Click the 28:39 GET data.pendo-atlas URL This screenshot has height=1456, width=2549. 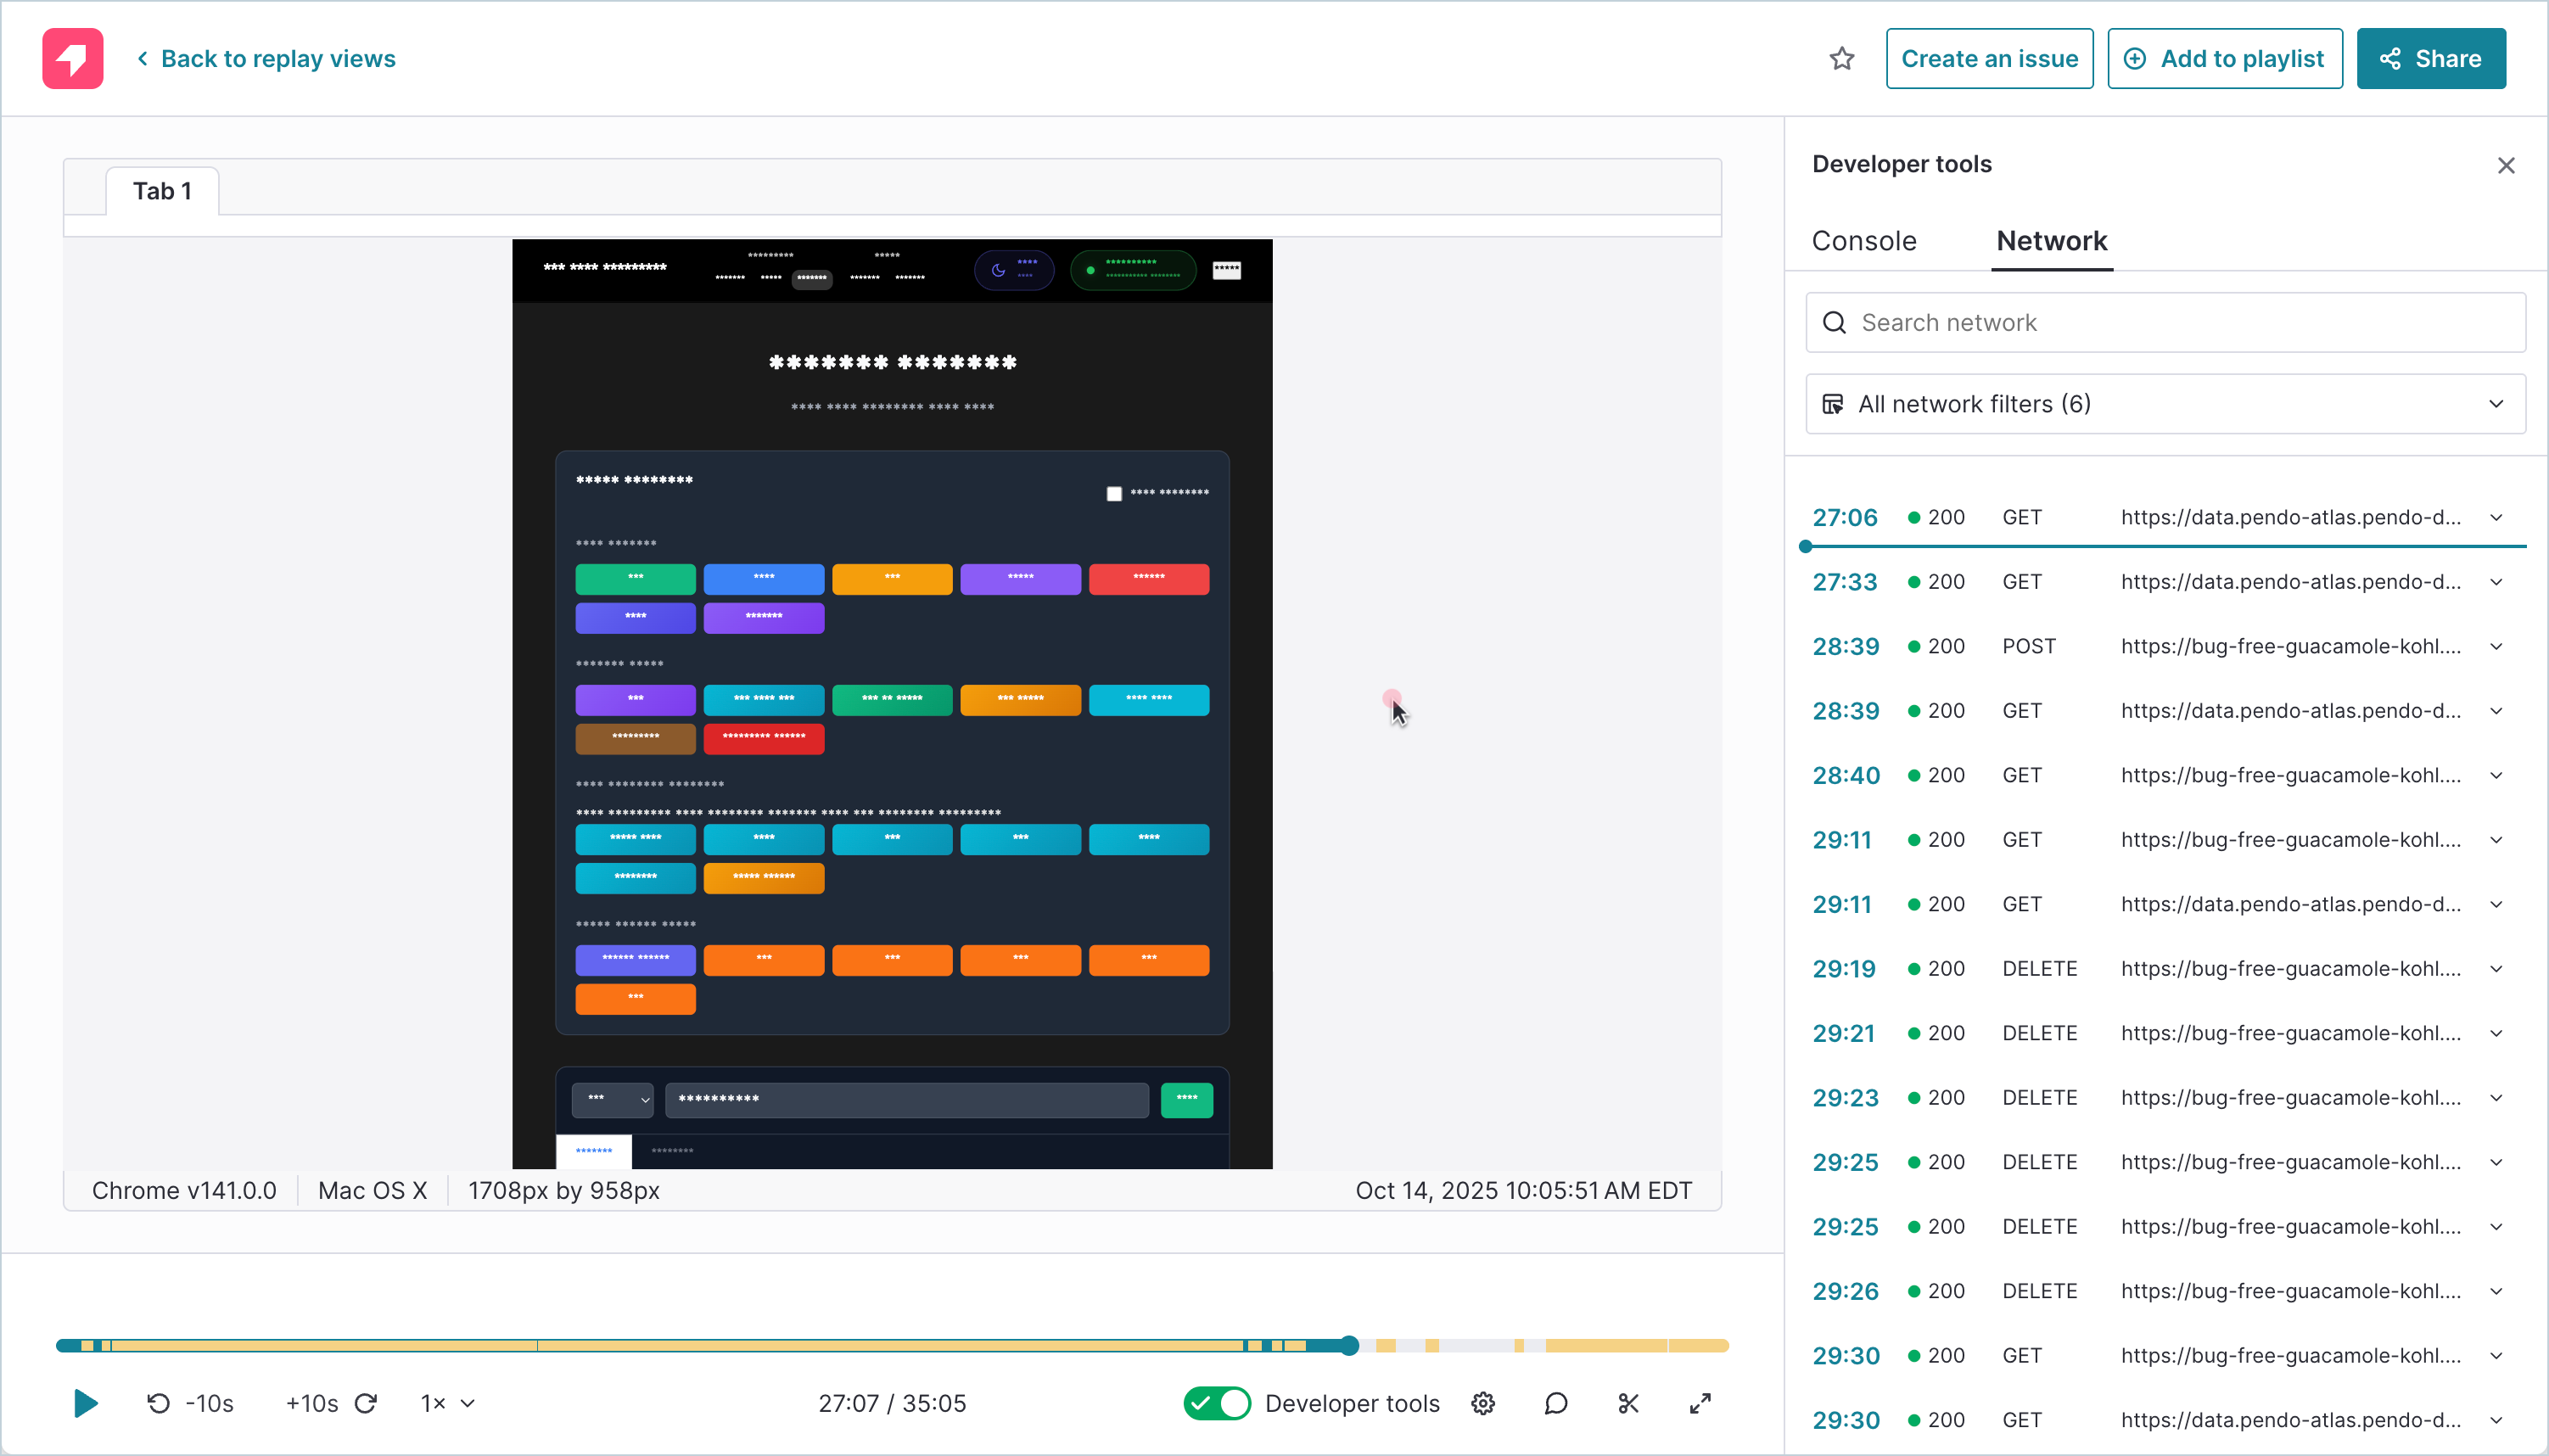click(2290, 711)
